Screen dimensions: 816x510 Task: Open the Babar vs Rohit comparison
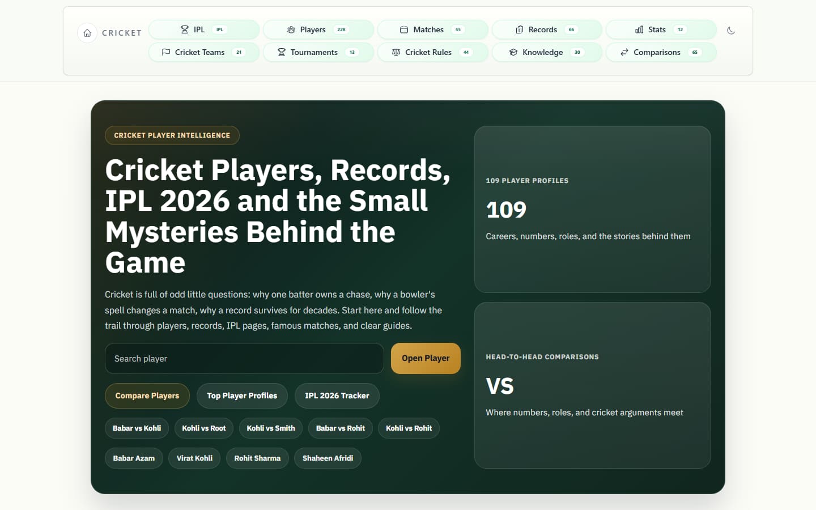coord(341,428)
